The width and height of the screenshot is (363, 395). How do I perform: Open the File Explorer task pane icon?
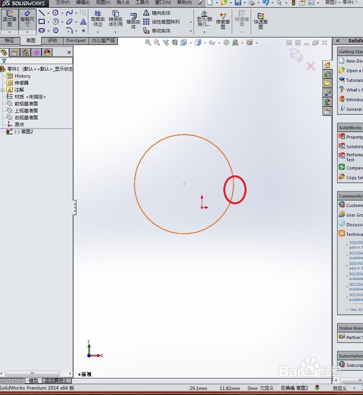click(x=327, y=83)
